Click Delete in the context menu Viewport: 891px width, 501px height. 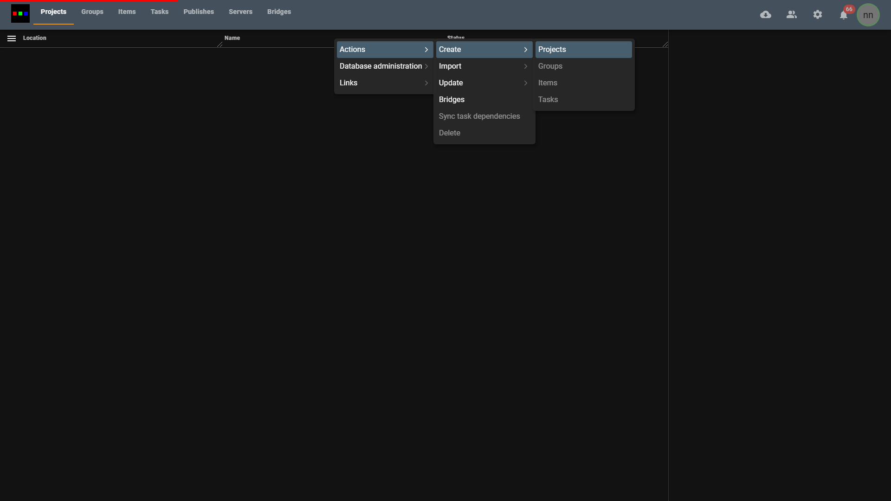[x=449, y=133]
